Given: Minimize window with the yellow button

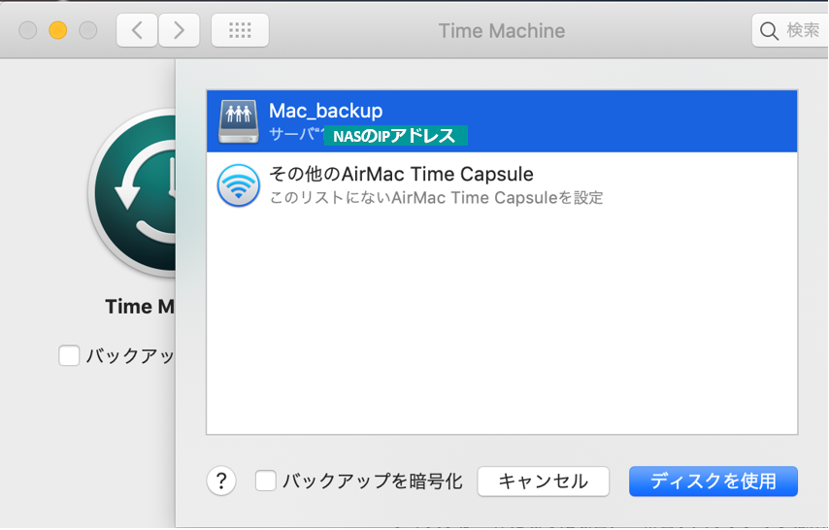Looking at the screenshot, I should tap(57, 30).
